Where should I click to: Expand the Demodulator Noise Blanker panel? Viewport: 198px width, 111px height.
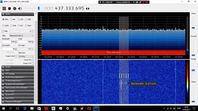tap(18, 88)
